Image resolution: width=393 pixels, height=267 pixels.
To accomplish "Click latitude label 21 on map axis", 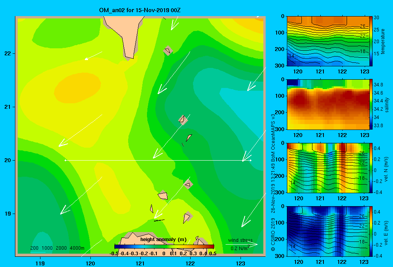I will coord(8,107).
